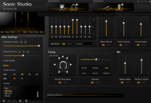Add a new profile with the plus icon

pos(4,101)
